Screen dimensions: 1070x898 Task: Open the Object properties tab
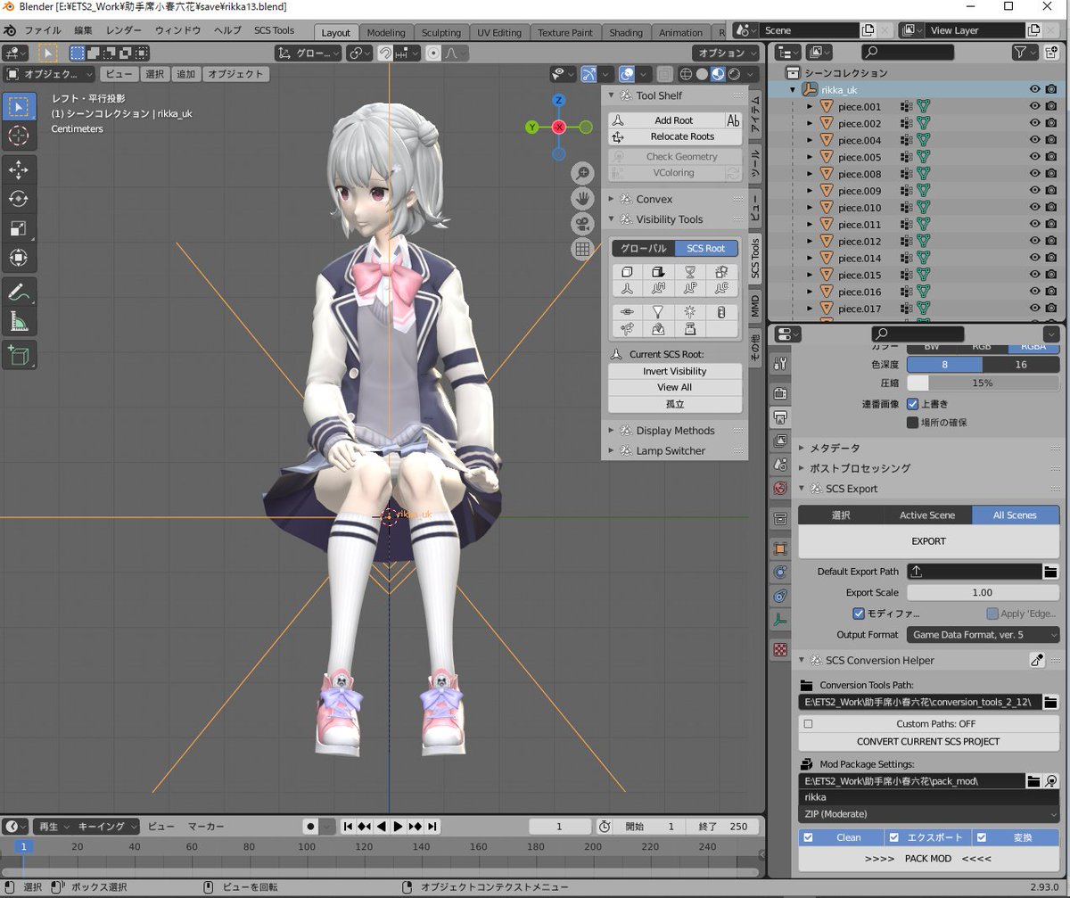tap(780, 548)
